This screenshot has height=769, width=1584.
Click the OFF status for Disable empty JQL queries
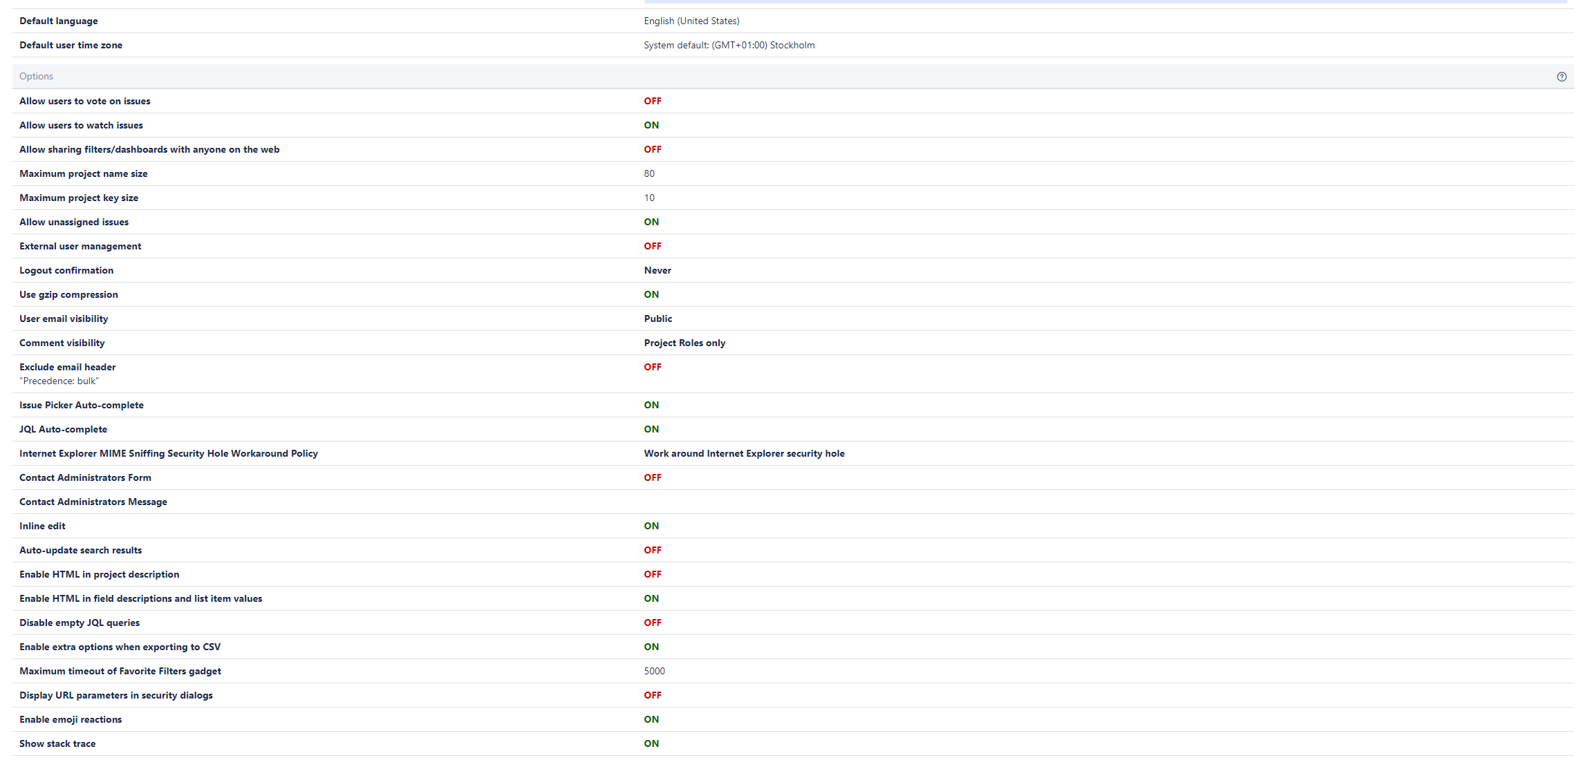click(x=652, y=623)
